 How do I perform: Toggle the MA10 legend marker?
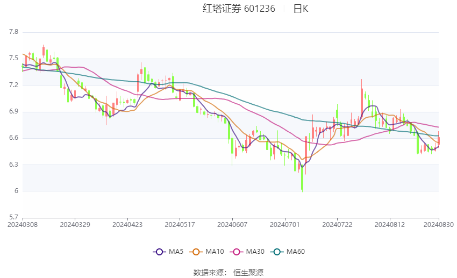[x=196, y=251]
